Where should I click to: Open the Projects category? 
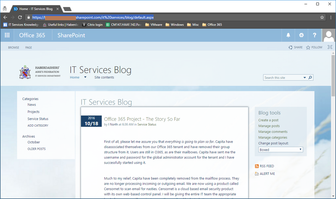click(33, 112)
